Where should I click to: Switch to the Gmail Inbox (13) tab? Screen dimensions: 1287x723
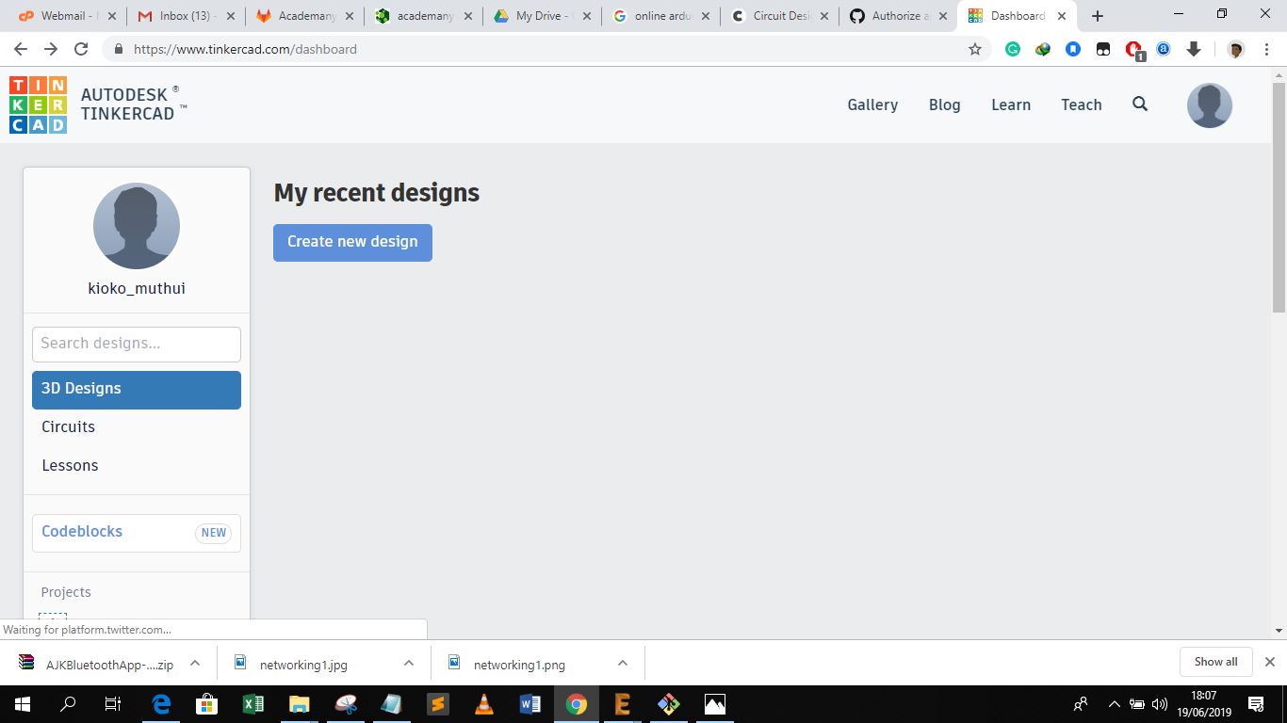pyautogui.click(x=184, y=16)
